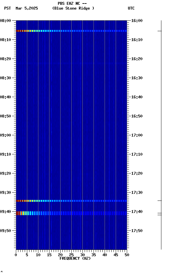Click the 17:20 UTC time label
Image resolution: width=175 pixels, height=275 pixels.
tap(137, 173)
